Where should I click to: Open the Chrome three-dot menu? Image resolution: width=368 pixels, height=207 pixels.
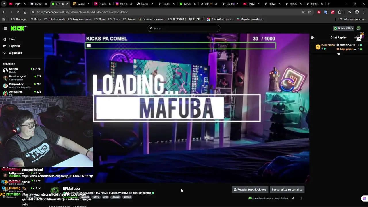(364, 12)
